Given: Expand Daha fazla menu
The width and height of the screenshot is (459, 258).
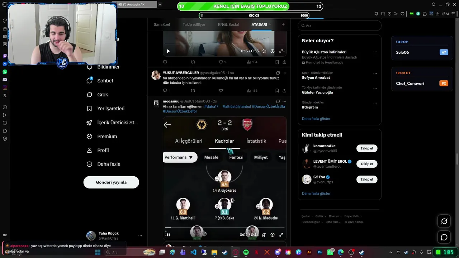Looking at the screenshot, I should [x=104, y=164].
